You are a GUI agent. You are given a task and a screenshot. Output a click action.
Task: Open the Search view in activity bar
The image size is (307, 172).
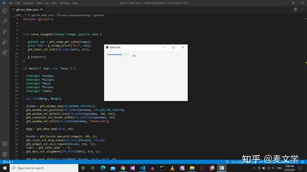[5, 21]
